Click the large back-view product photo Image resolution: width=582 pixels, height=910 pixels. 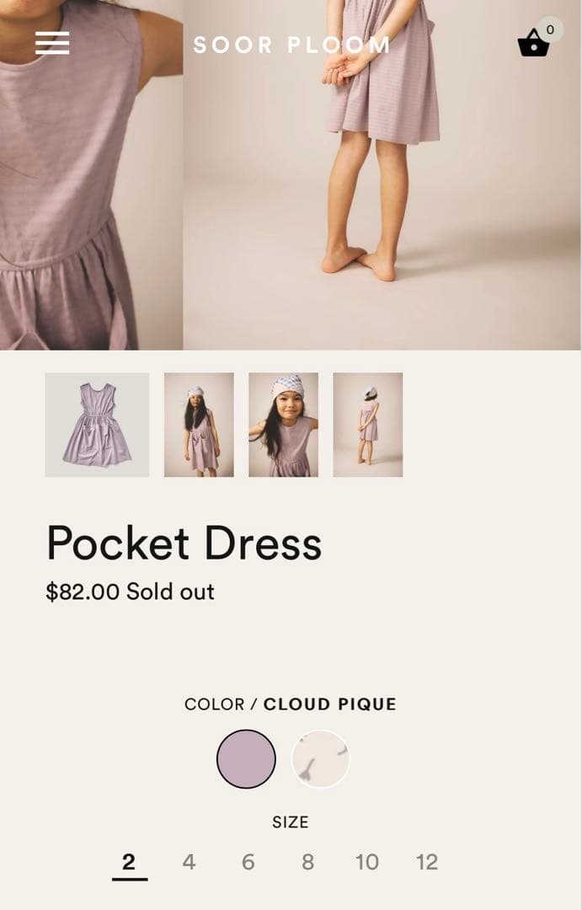click(x=382, y=174)
